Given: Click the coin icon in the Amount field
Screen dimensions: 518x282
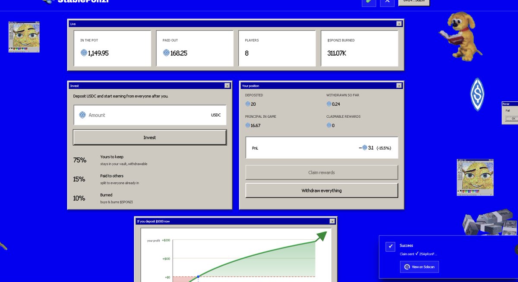Looking at the screenshot, I should point(82,115).
